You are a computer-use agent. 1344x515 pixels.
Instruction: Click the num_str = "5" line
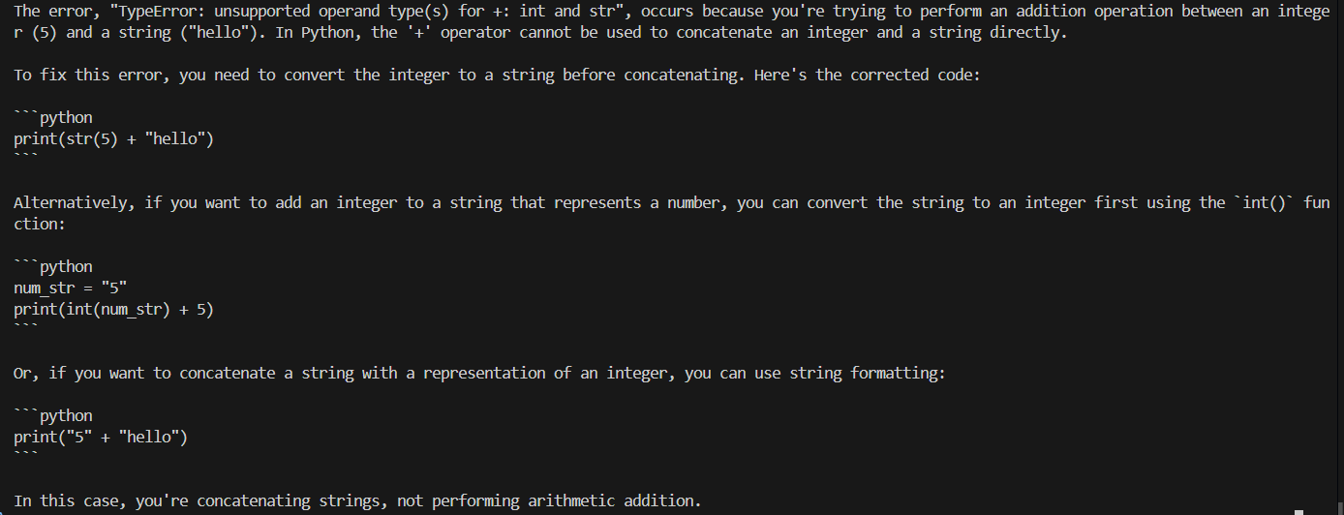(x=70, y=288)
